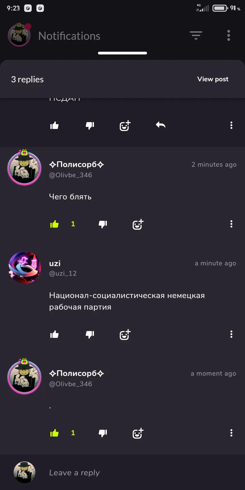This screenshot has width=245, height=490.
Task: Open the notifications filter icon
Action: click(x=196, y=35)
